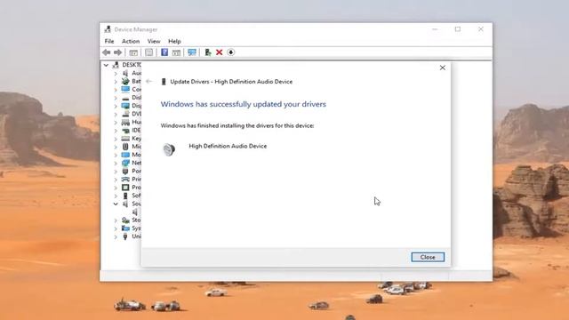Expand the IDE controllers chevron
This screenshot has height=320, width=569.
pos(116,131)
